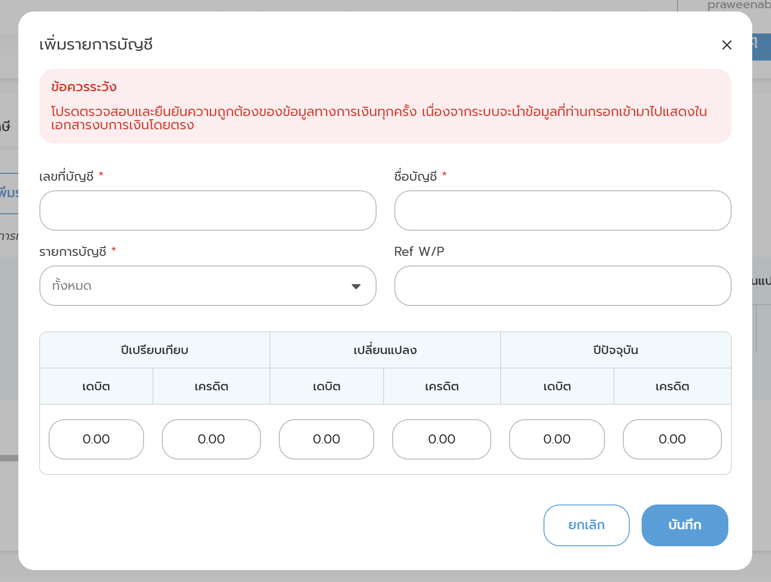Close the เพิ่มรายการบัญชี dialog with X
Viewport: 771px width, 582px height.
pos(727,45)
